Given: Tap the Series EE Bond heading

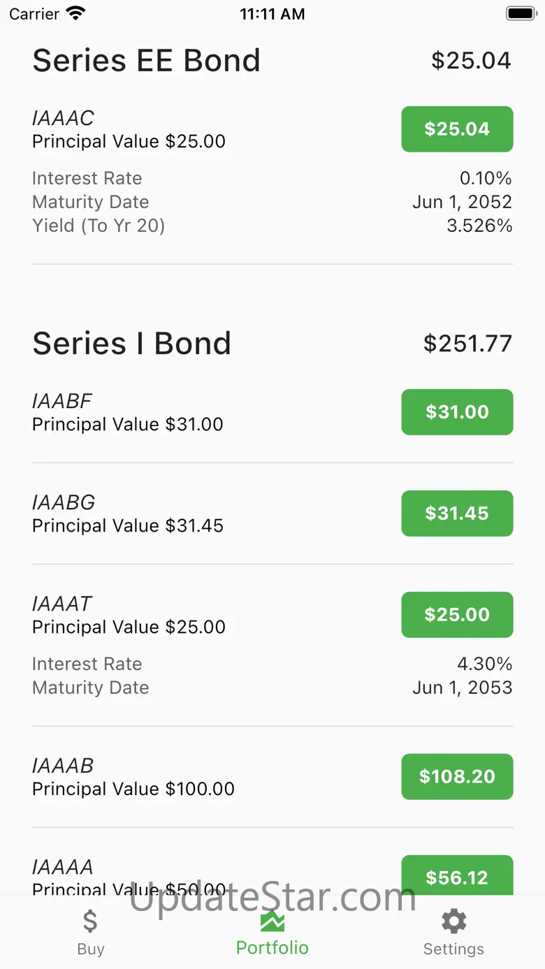Looking at the screenshot, I should click(x=146, y=61).
